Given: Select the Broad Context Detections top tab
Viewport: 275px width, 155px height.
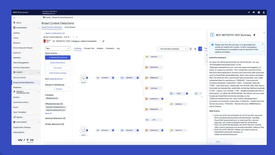Looking at the screenshot, I should [52, 27].
